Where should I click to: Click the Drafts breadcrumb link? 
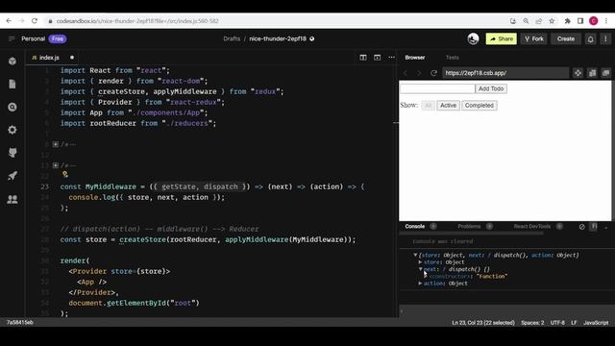232,38
